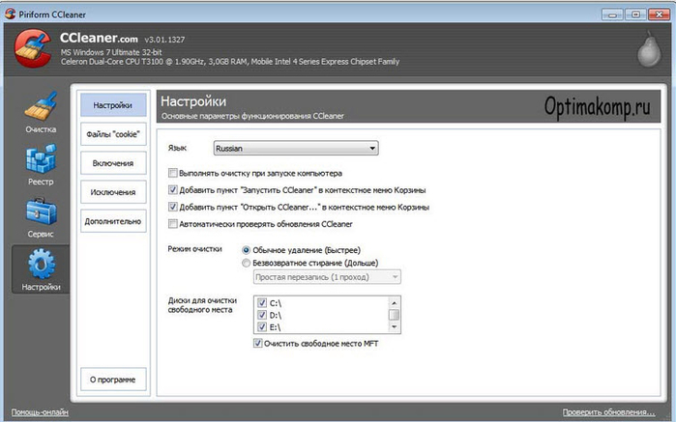Image resolution: width=676 pixels, height=422 pixels.
Task: Maximize the CCleaner window
Action: tap(635, 14)
